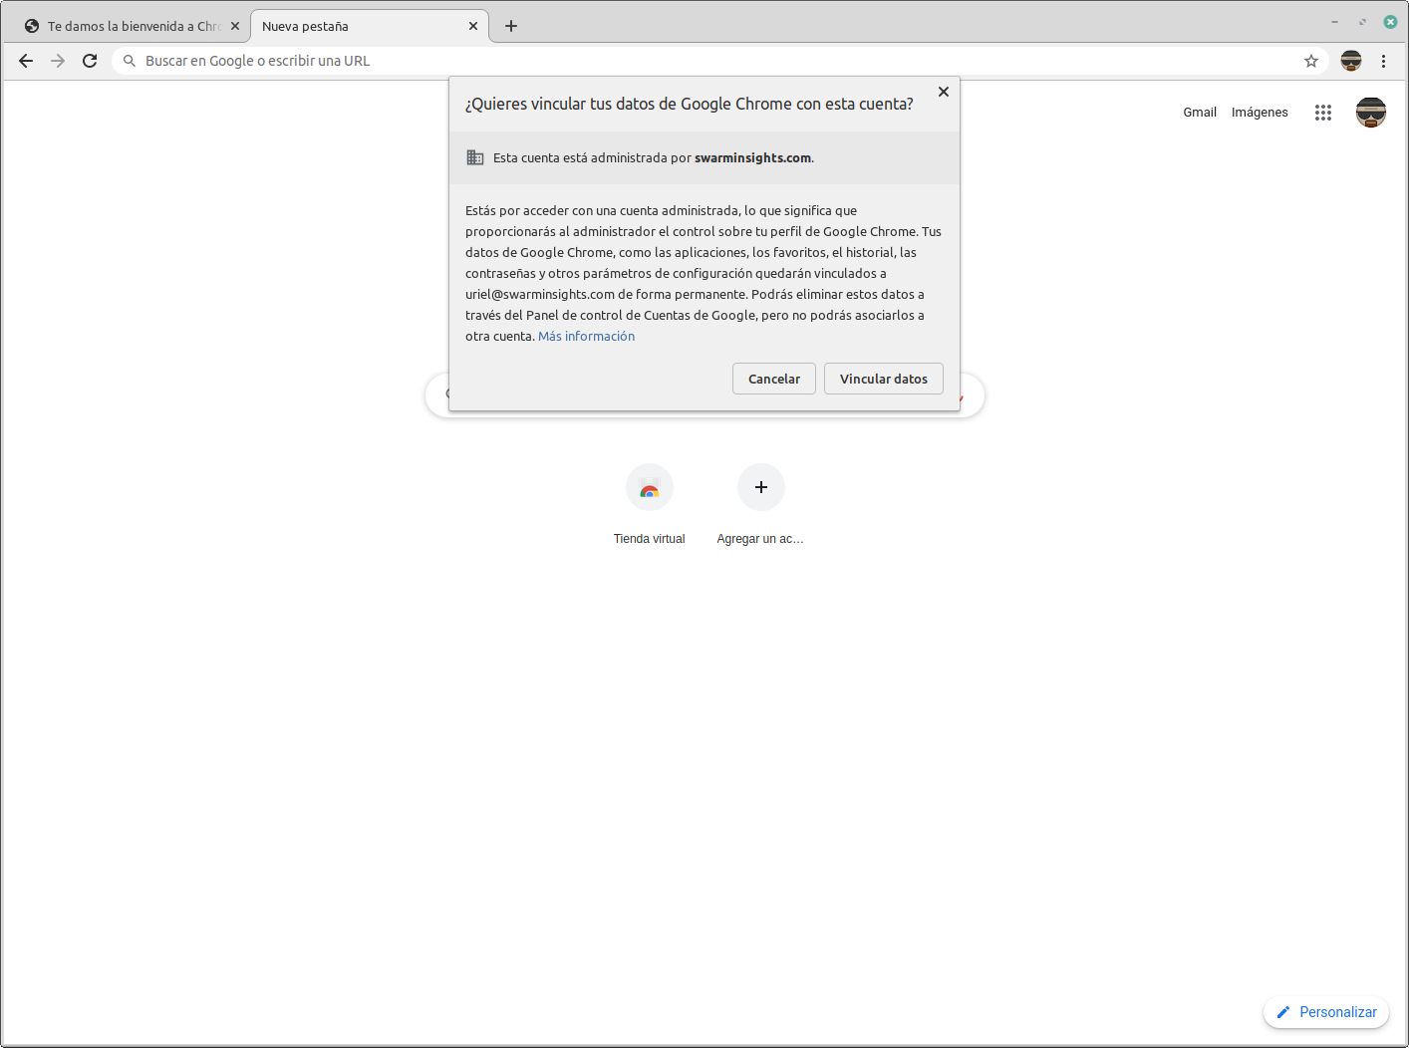Click the forward navigation arrow

(x=58, y=61)
